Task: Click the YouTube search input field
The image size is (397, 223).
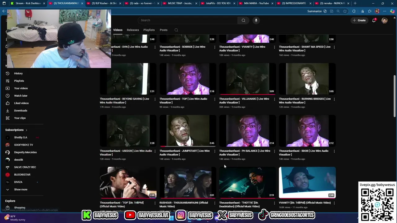Action: click(188, 20)
